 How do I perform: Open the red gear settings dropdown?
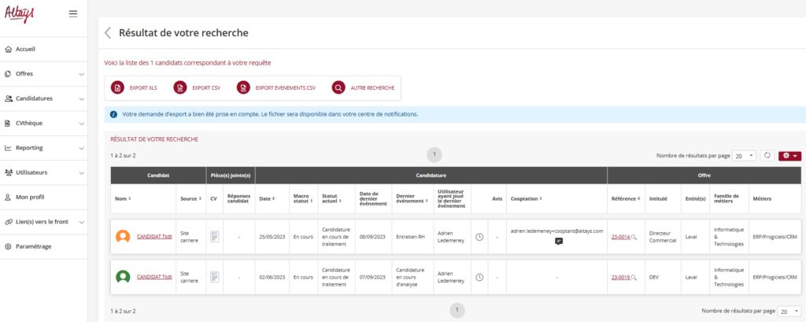pos(789,156)
